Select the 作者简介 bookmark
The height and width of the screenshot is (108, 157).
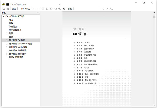[13, 26]
